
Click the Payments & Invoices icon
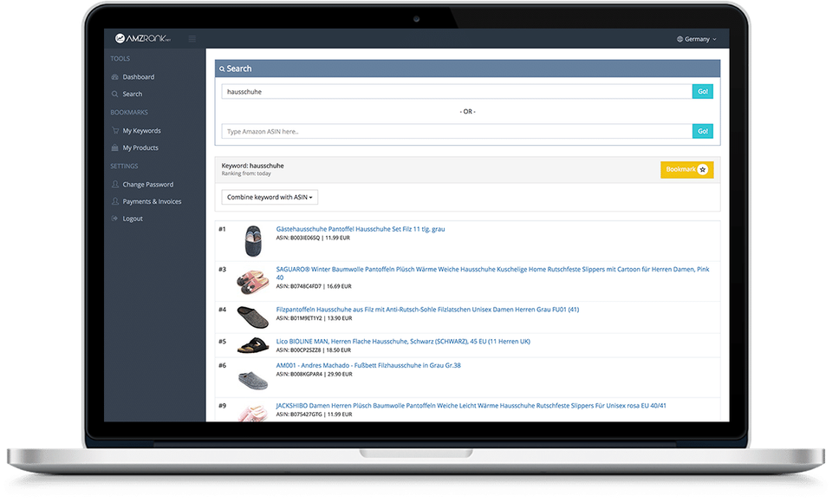(x=115, y=202)
